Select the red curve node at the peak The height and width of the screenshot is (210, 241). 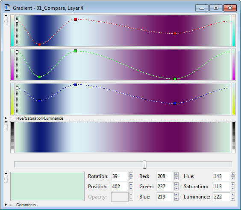point(75,19)
